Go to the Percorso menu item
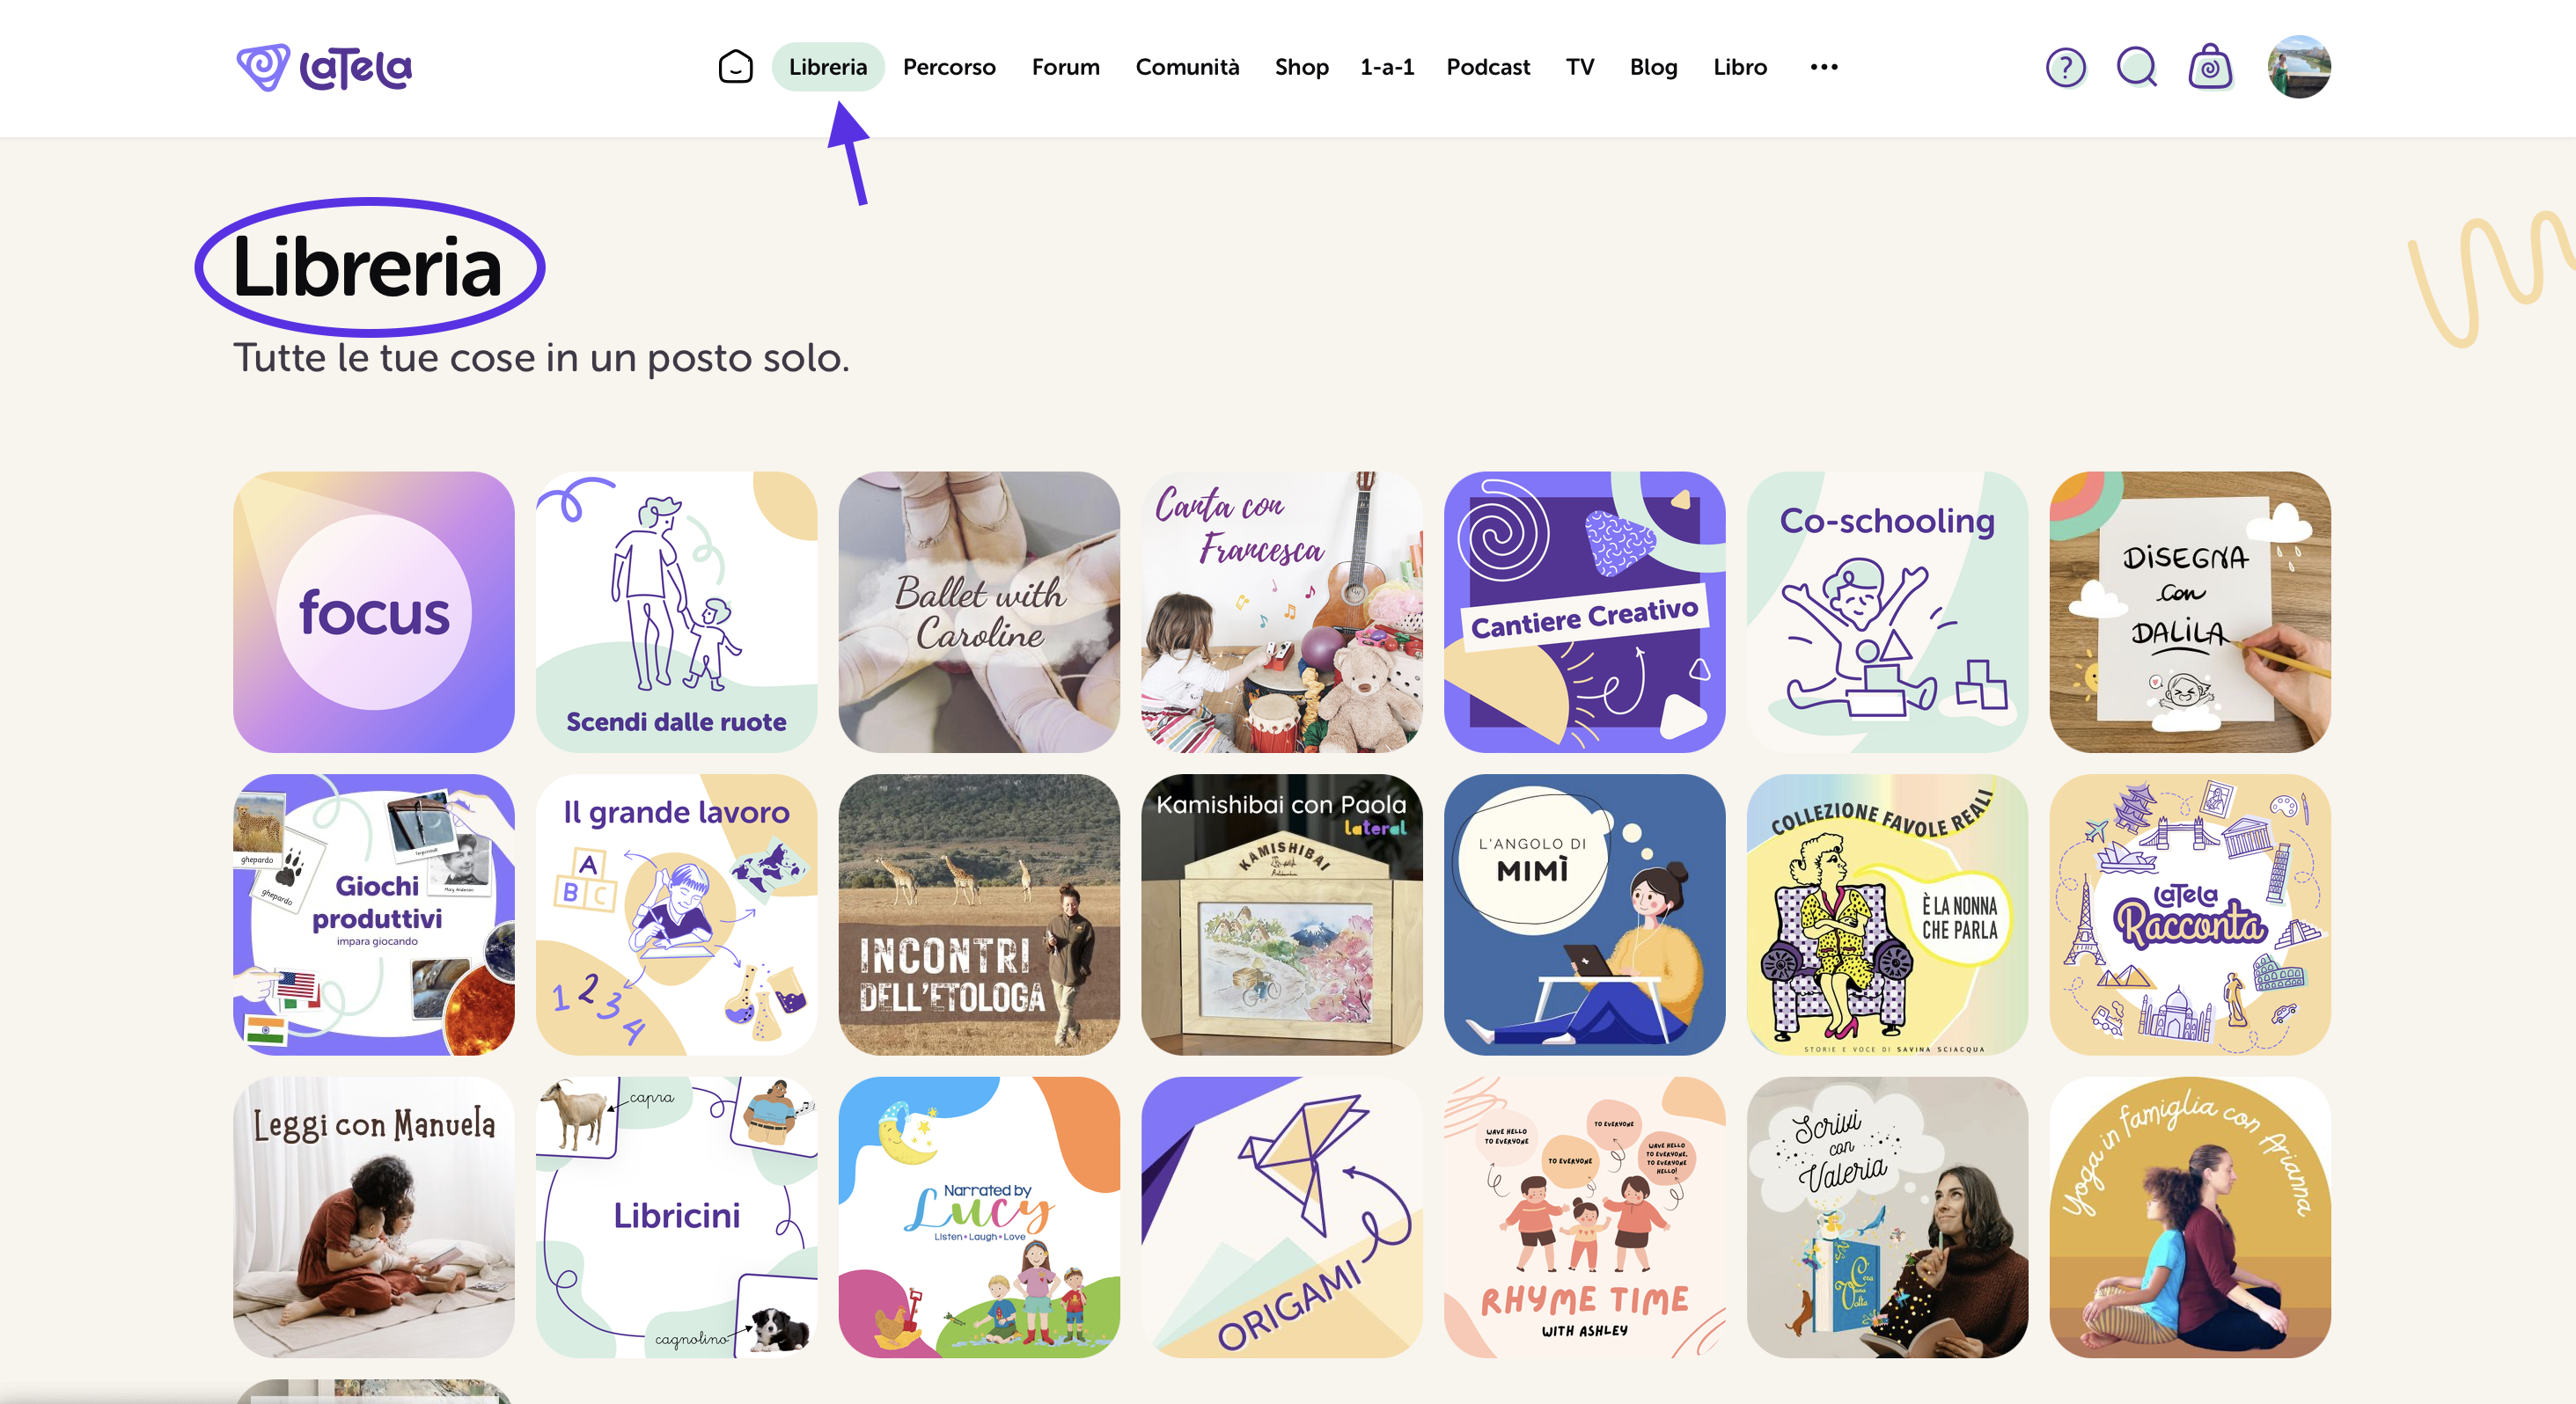This screenshot has width=2576, height=1404. (949, 67)
